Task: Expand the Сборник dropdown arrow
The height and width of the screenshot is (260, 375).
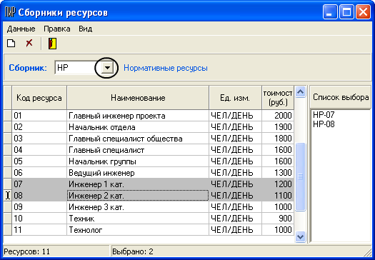Action: (x=107, y=68)
